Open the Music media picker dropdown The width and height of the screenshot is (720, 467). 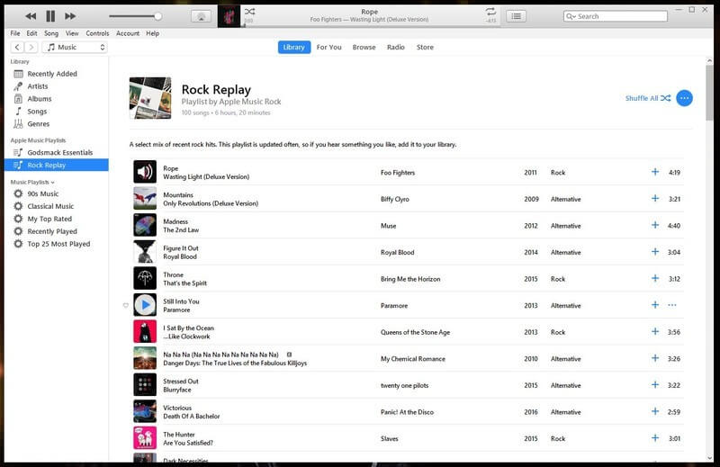[75, 47]
